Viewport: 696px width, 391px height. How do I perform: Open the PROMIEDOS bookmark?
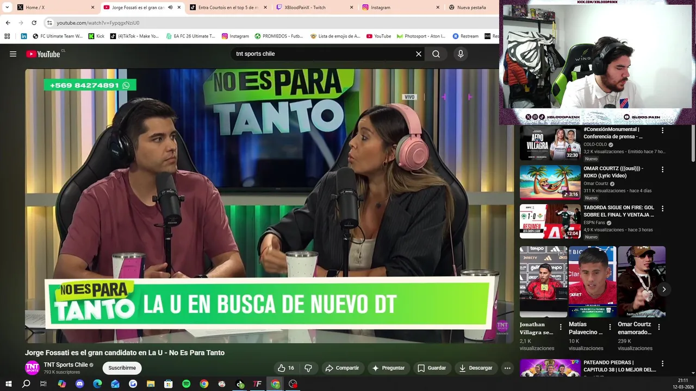[x=278, y=36]
